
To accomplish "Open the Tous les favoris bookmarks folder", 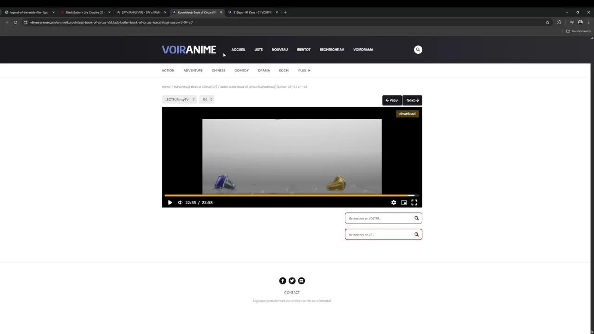I will (x=578, y=31).
